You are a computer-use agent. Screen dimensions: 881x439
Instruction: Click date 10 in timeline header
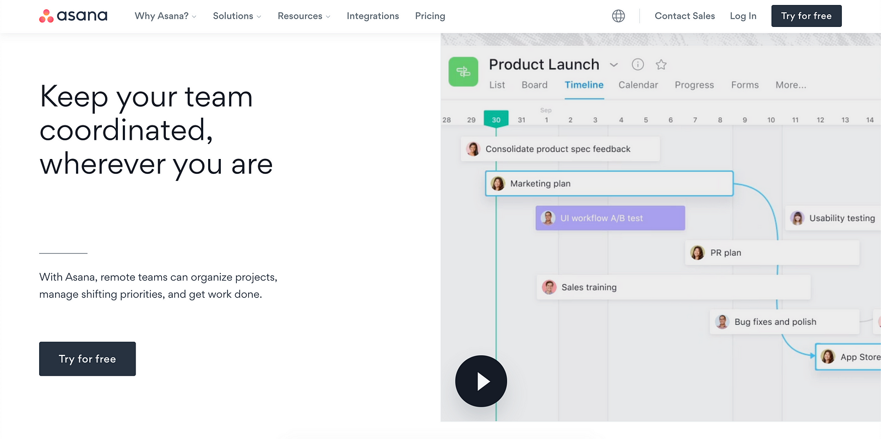click(x=771, y=120)
